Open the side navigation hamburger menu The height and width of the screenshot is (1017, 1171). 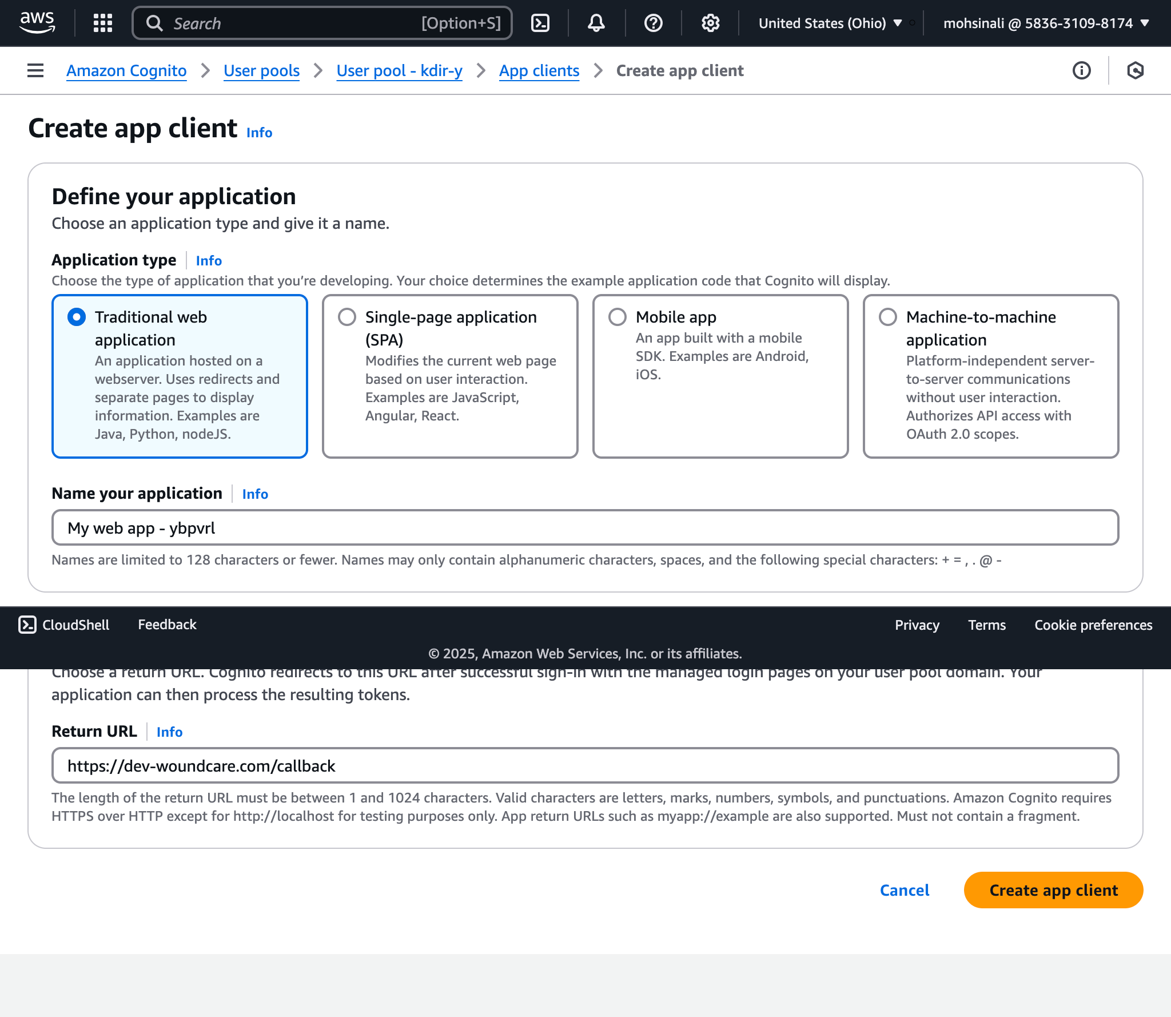click(x=35, y=70)
